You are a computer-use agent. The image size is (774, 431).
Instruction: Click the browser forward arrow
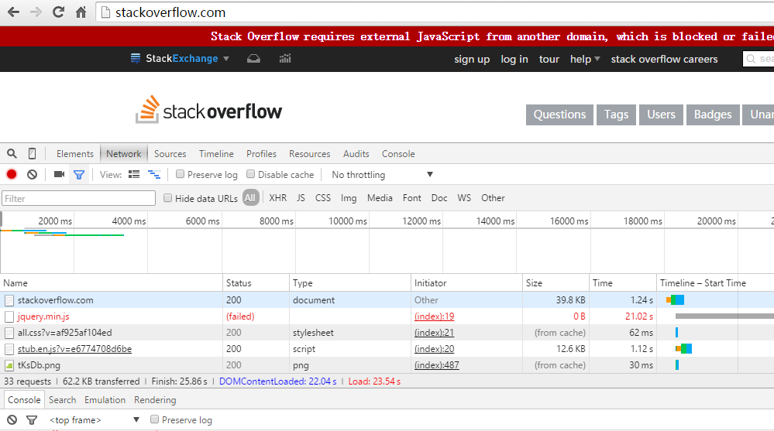(x=36, y=12)
